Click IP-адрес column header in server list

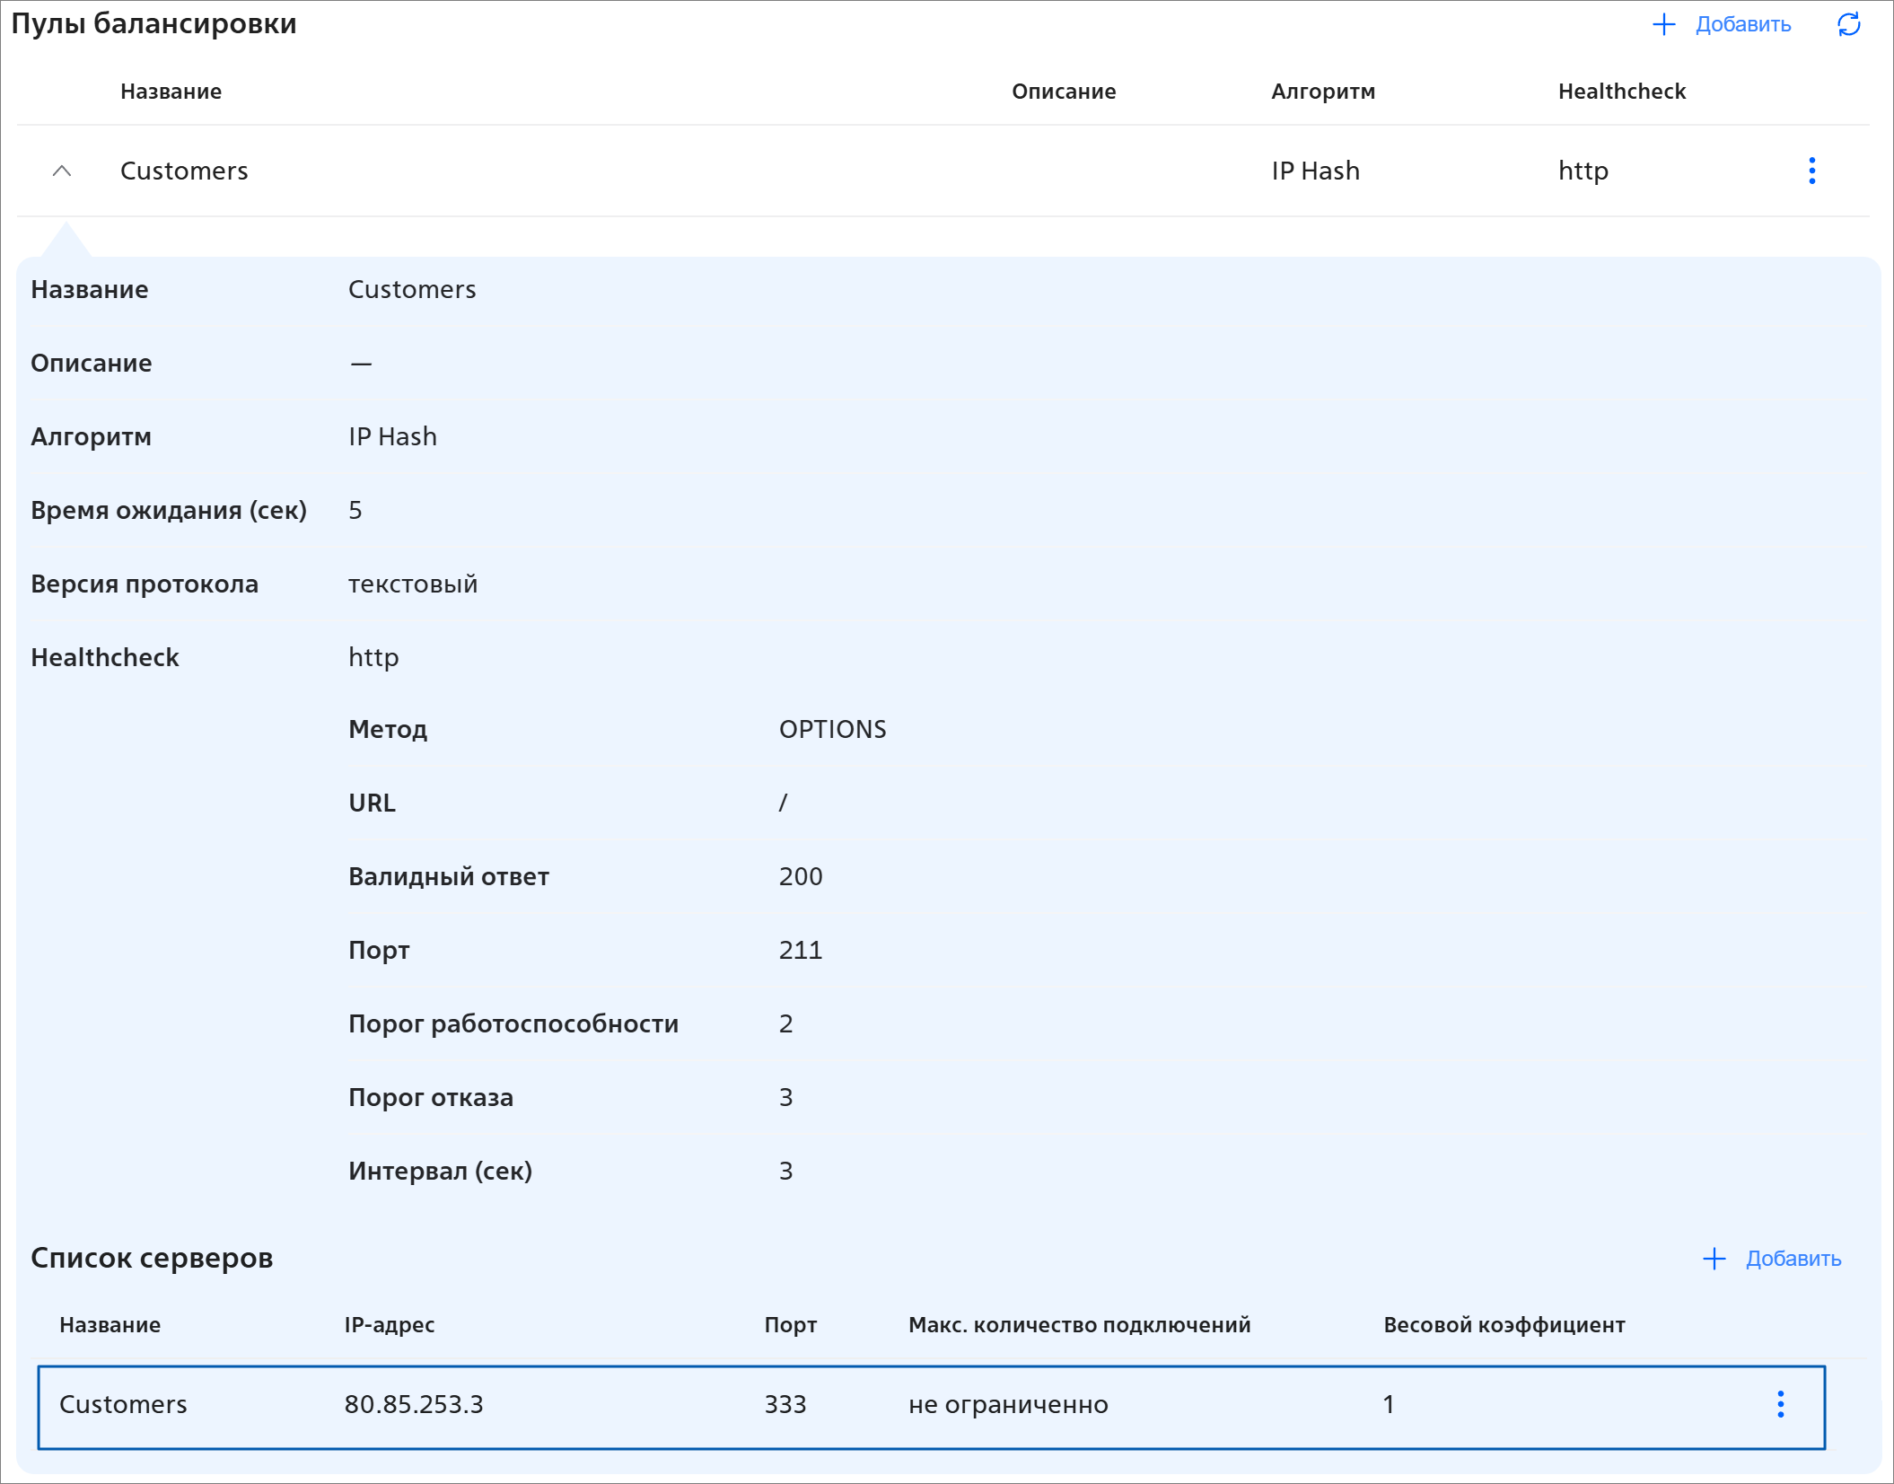point(389,1325)
